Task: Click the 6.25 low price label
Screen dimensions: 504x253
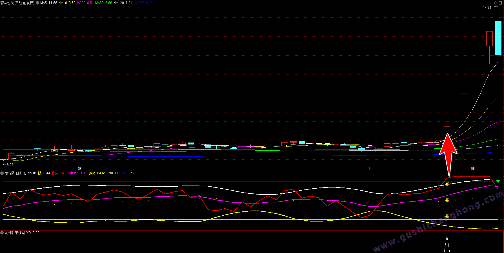Action: pyautogui.click(x=10, y=165)
